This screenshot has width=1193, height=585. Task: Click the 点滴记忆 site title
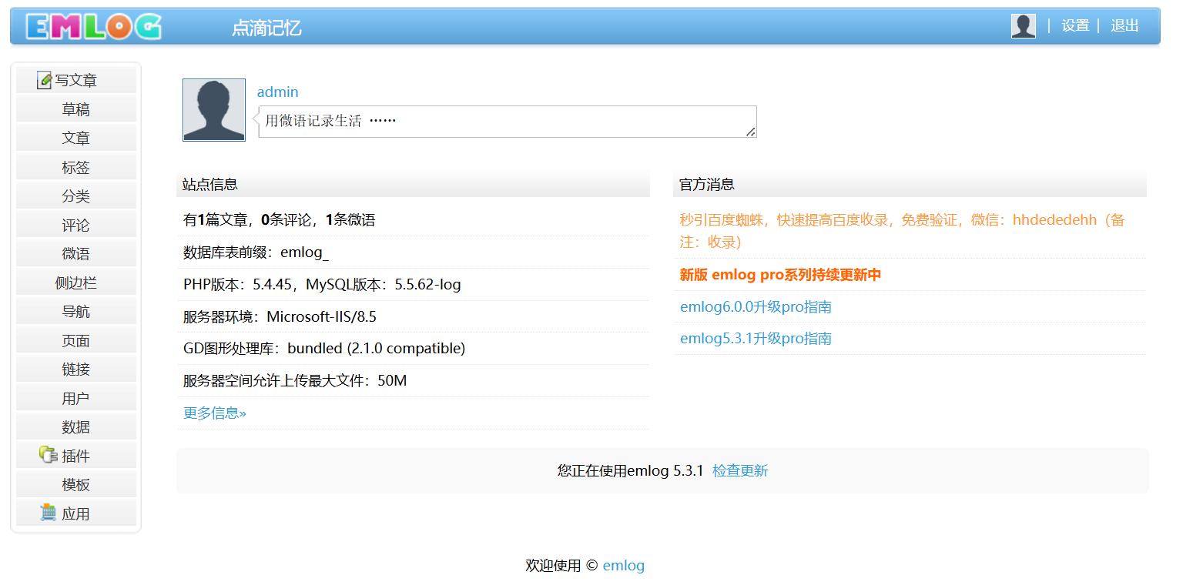tap(266, 28)
